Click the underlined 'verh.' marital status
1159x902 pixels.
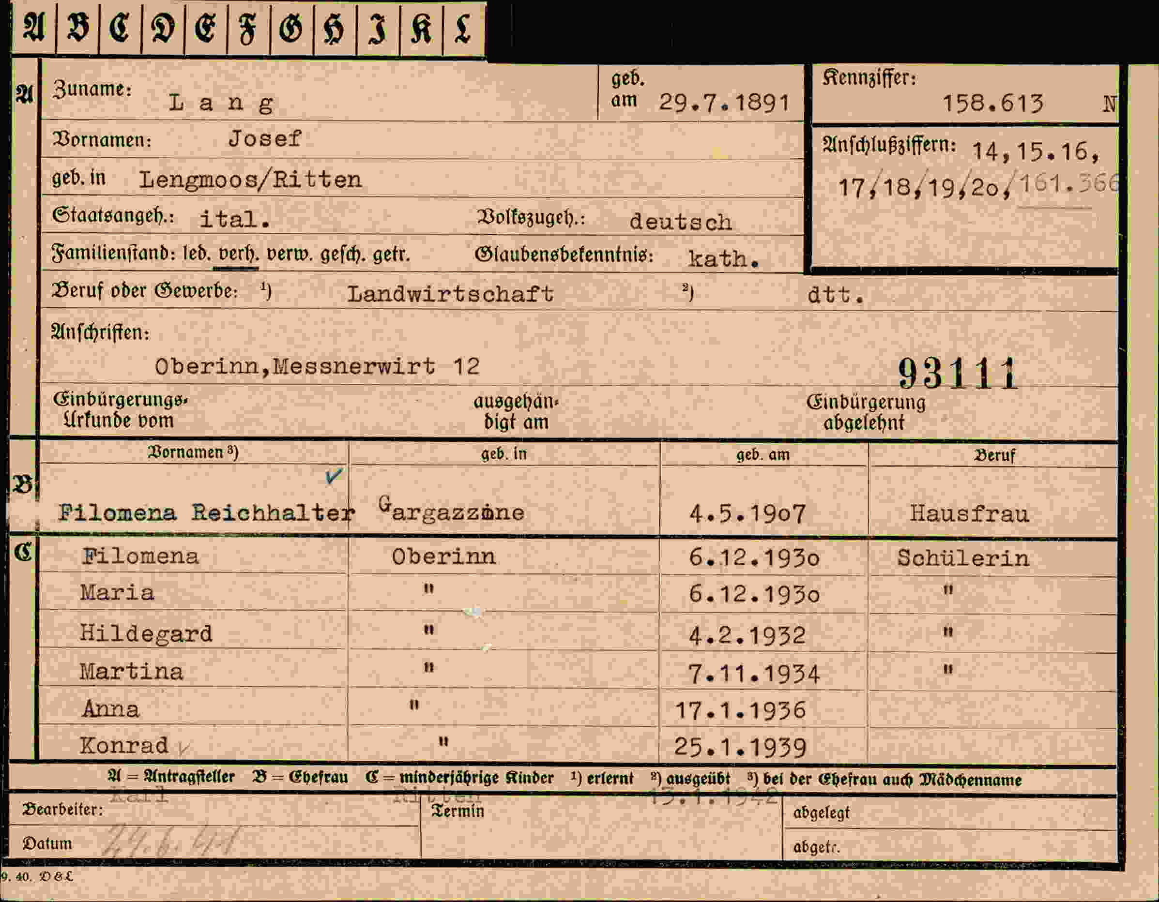click(239, 255)
